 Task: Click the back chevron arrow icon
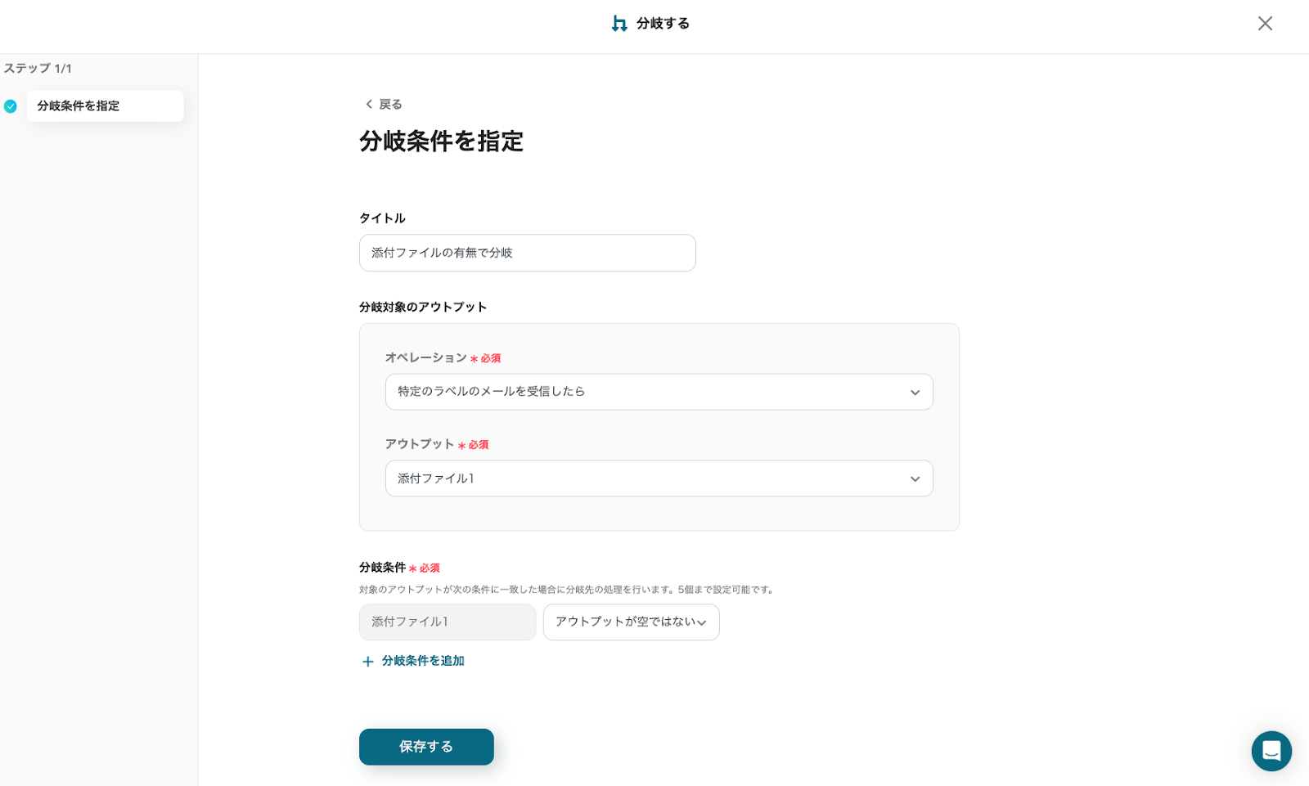[369, 105]
